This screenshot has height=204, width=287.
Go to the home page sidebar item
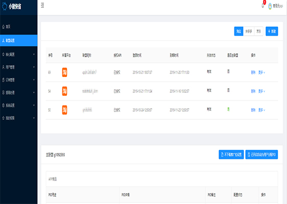19,27
